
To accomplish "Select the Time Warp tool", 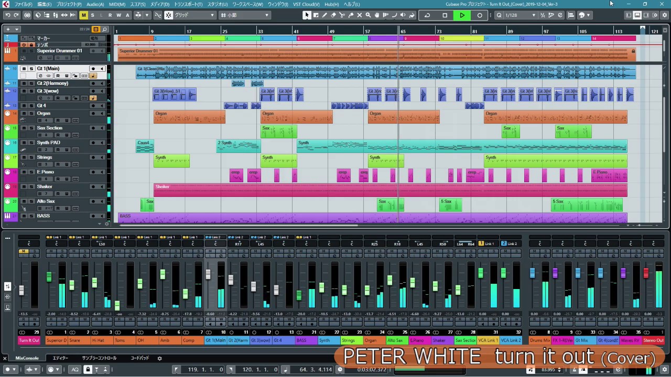I will click(x=386, y=15).
